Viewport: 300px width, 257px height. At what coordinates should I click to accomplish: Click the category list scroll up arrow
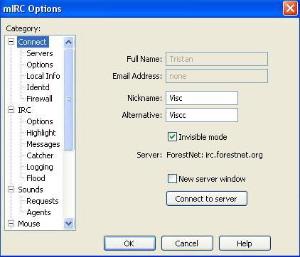coord(68,43)
